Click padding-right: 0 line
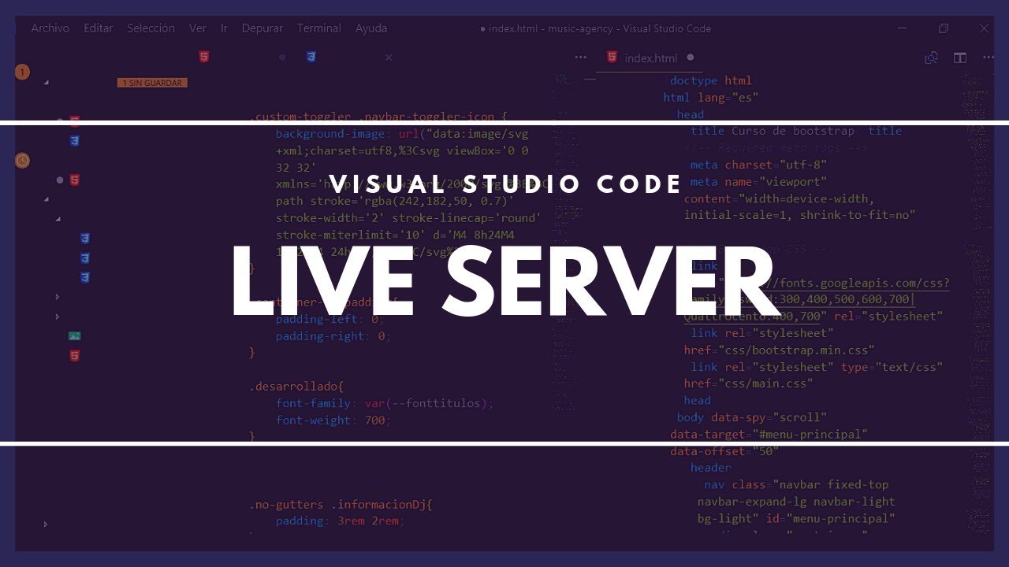This screenshot has width=1009, height=567. [333, 336]
